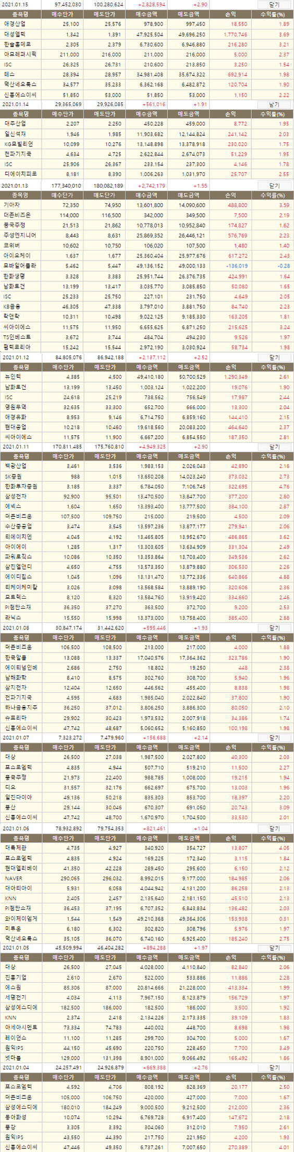The height and width of the screenshot is (1152, 294).
Task: Click the 삼성전자 stock name
Action: [14, 496]
